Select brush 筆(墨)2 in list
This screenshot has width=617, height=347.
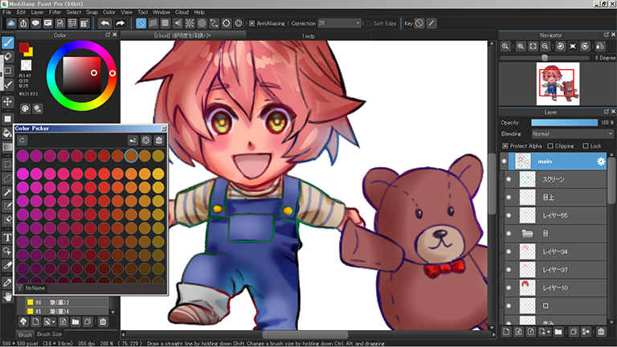click(67, 302)
